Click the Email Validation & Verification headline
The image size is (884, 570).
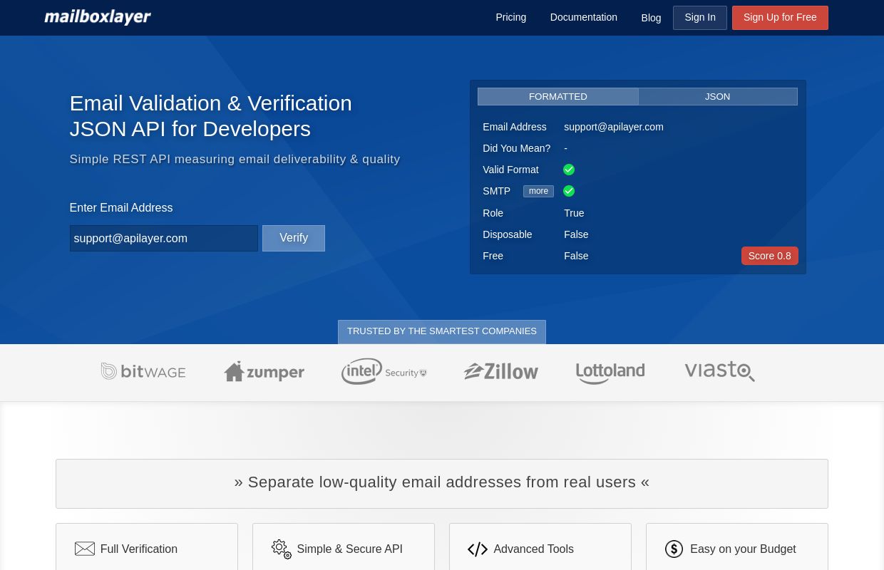(211, 115)
